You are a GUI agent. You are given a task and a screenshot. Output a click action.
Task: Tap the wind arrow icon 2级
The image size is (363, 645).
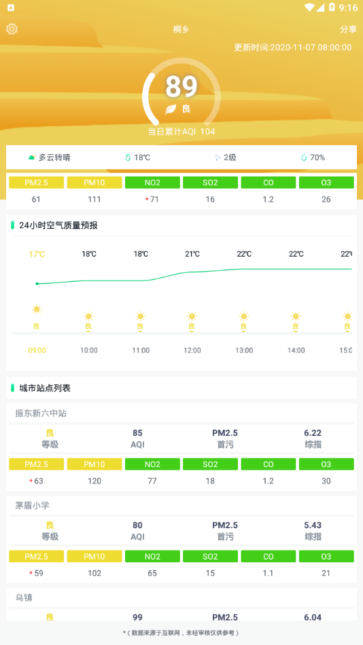(218, 158)
